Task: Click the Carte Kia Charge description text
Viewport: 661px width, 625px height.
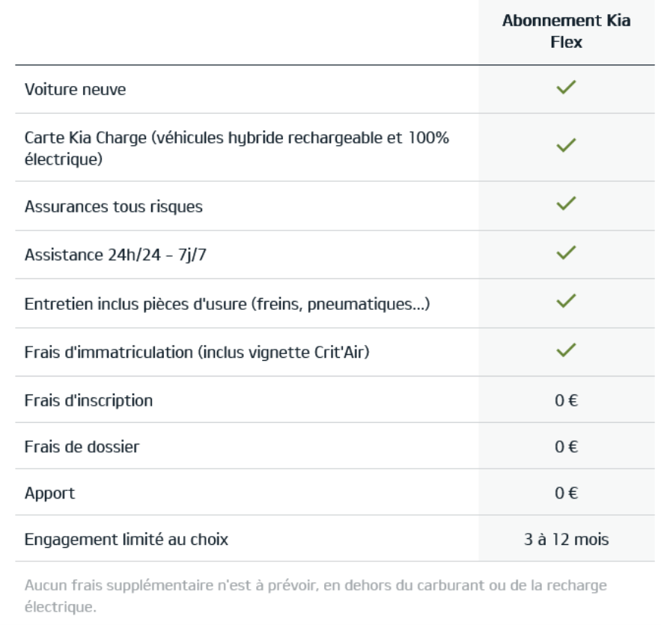Action: click(x=237, y=148)
